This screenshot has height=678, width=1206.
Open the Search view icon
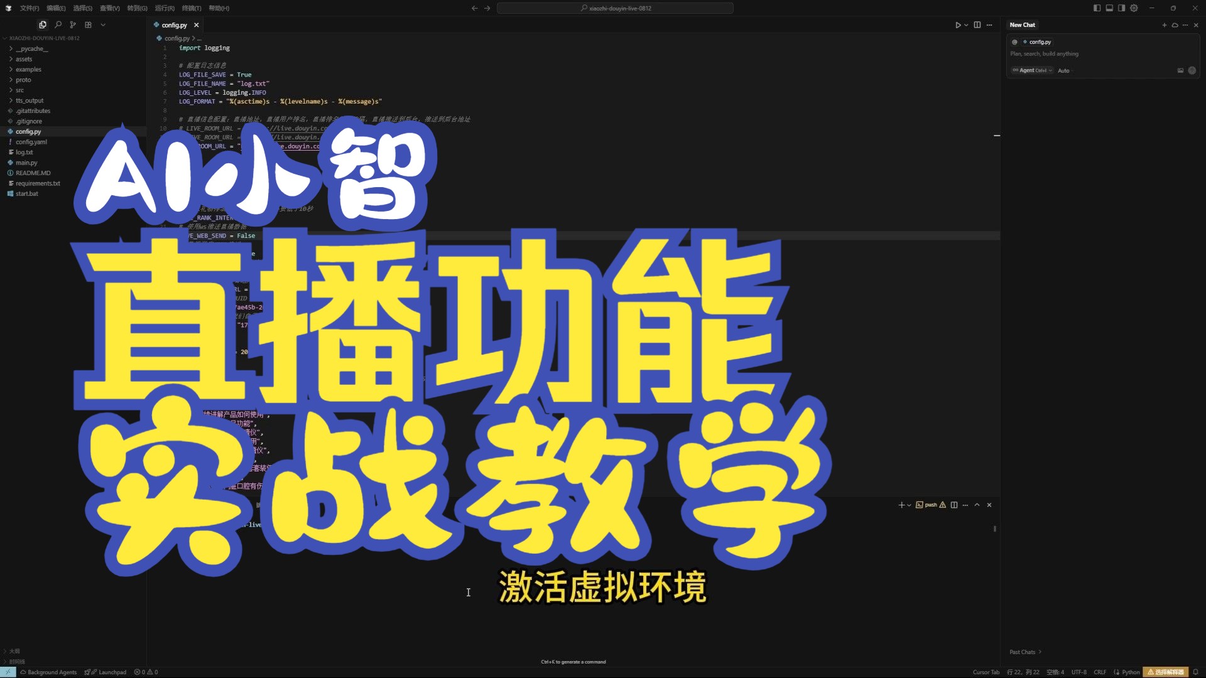tap(58, 24)
